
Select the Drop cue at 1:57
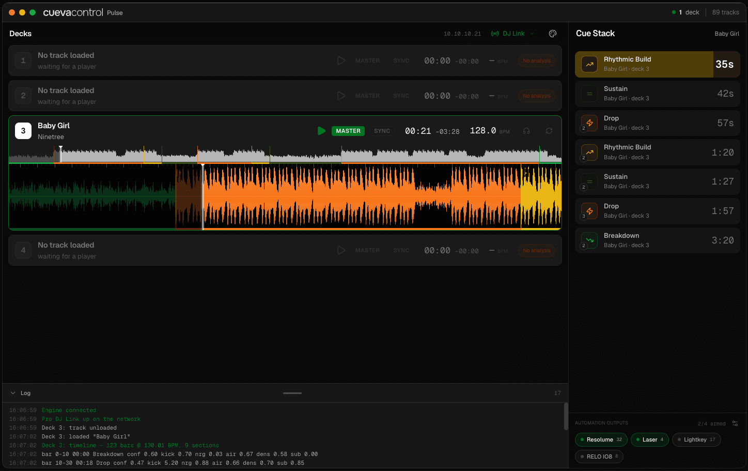coord(658,211)
